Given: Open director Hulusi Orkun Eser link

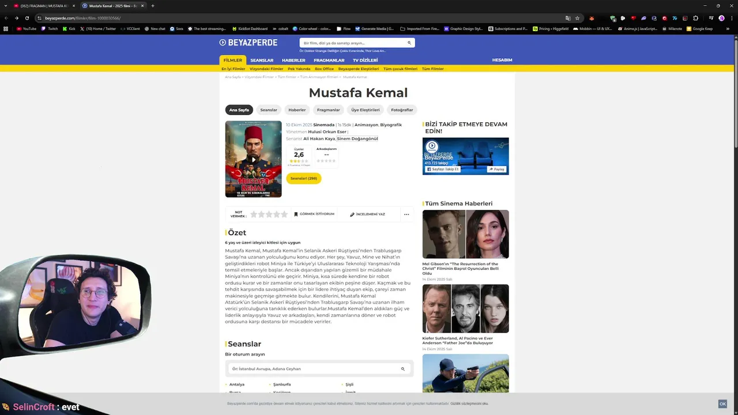Looking at the screenshot, I should 327,131.
